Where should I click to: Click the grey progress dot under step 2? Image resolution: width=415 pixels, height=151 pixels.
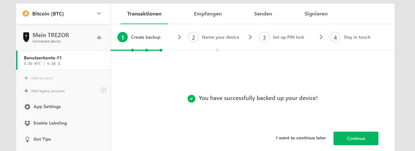[x=218, y=50]
